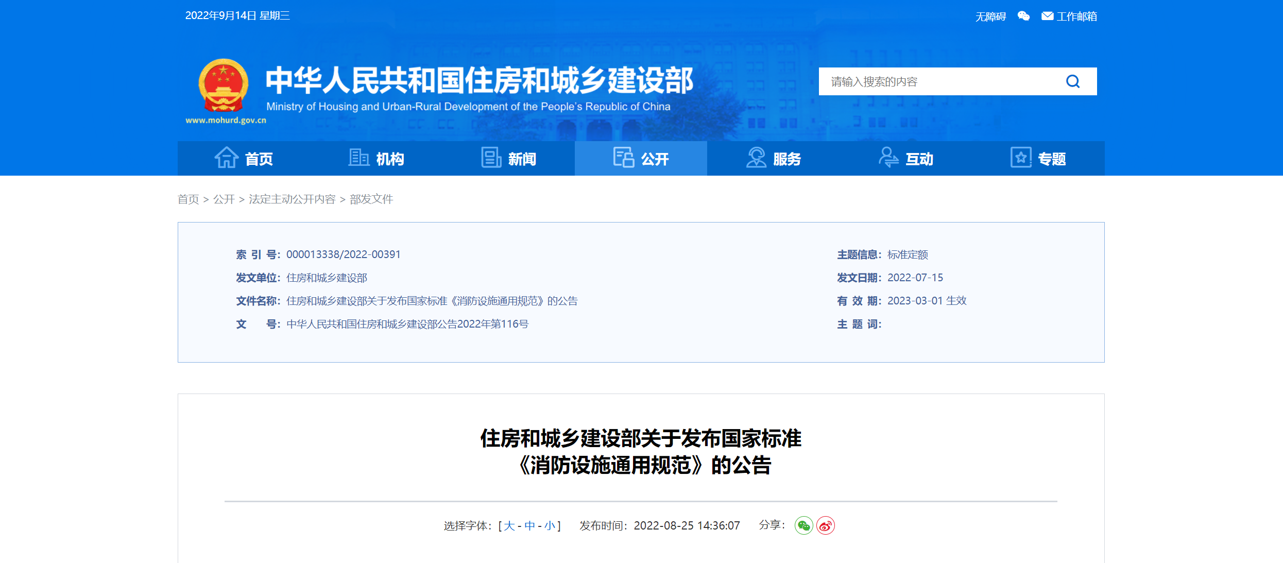Click the 主题信息 value 标准定额

(908, 254)
